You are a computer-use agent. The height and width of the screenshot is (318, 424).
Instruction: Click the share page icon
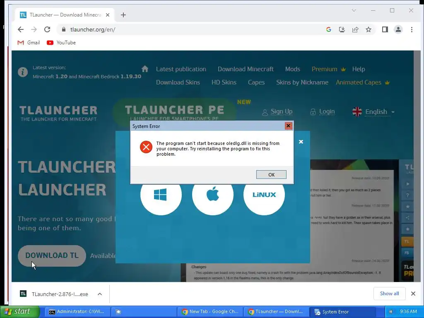(x=355, y=29)
